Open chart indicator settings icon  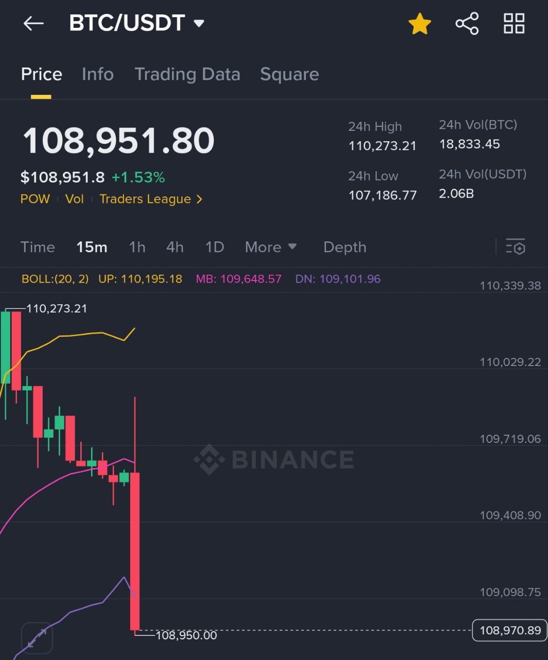(x=516, y=247)
